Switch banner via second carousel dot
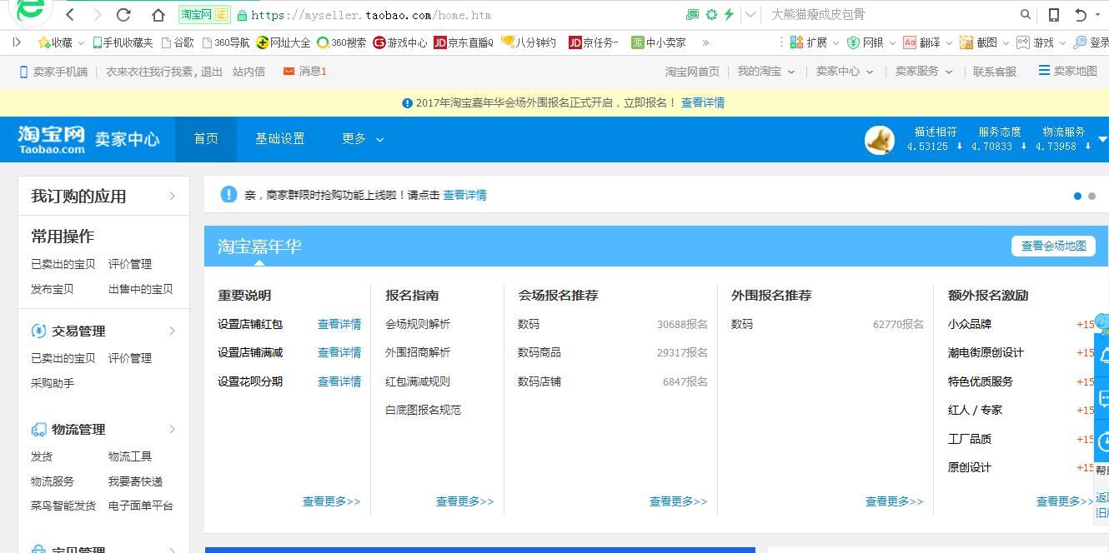The height and width of the screenshot is (553, 1109). (1092, 197)
